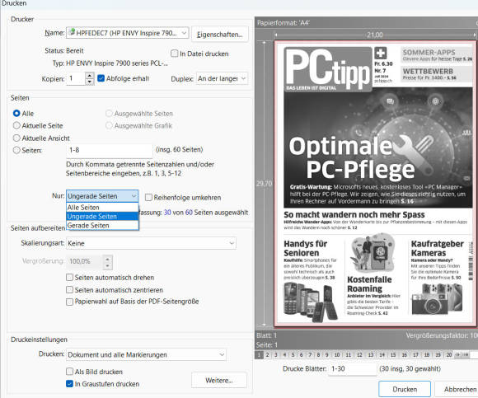Screen dimensions: 478x398
Task: Toggle Reihenfolge umkehren checkbox
Action: [x=148, y=198]
